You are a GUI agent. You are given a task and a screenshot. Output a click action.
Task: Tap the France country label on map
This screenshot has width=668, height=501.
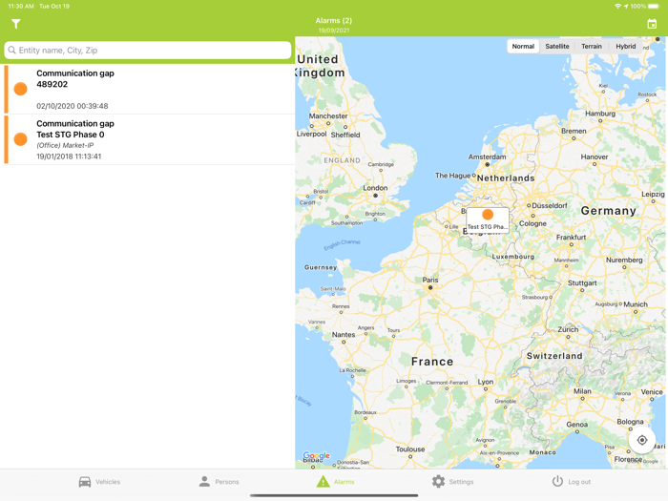pos(432,362)
